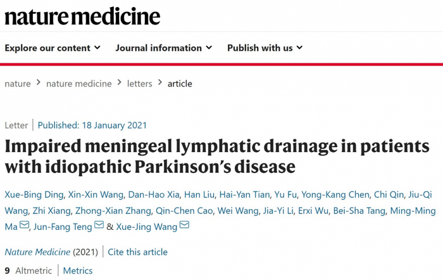This screenshot has height=280, width=443.
Task: Open the Nature Medicine journal citation link
Action: (x=37, y=252)
